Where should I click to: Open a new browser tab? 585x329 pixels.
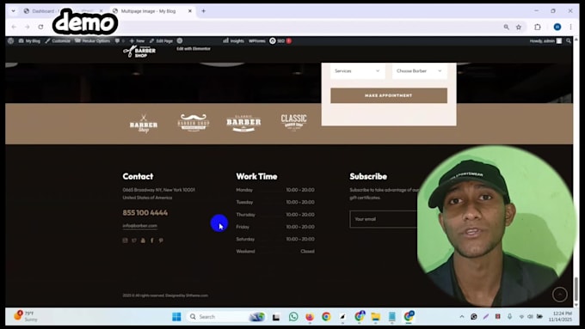[x=203, y=11]
